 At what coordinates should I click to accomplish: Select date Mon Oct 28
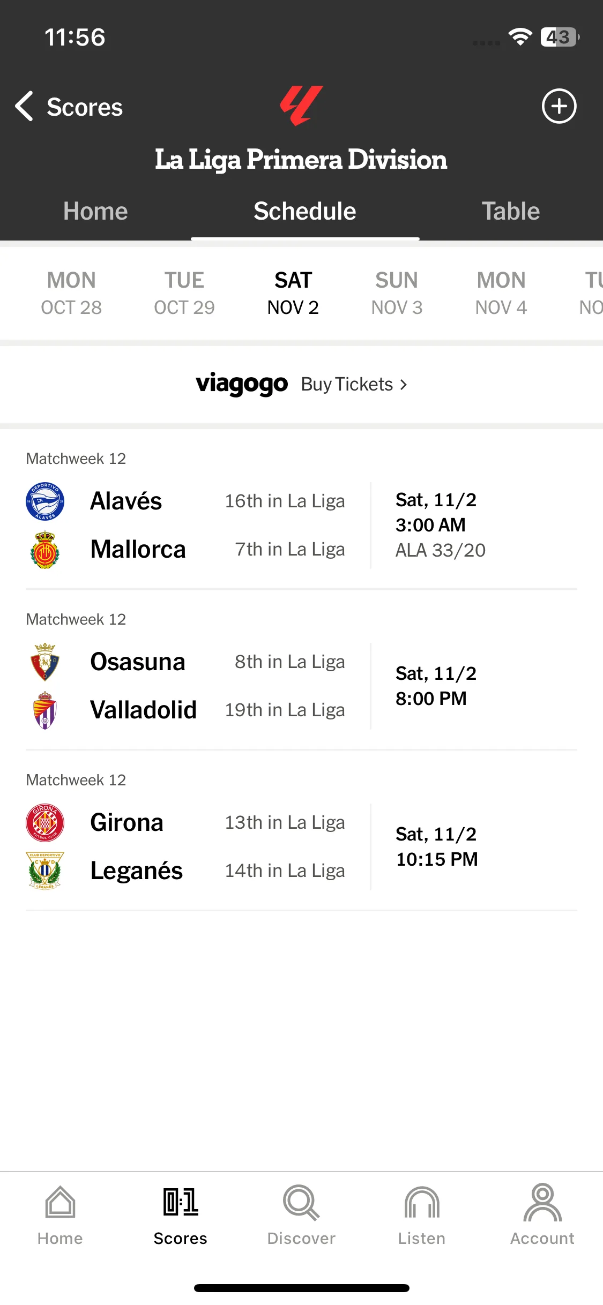71,293
